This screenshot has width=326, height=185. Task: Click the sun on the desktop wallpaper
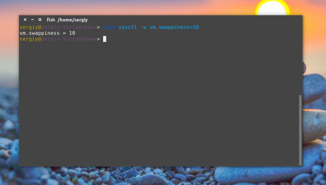pyautogui.click(x=273, y=8)
